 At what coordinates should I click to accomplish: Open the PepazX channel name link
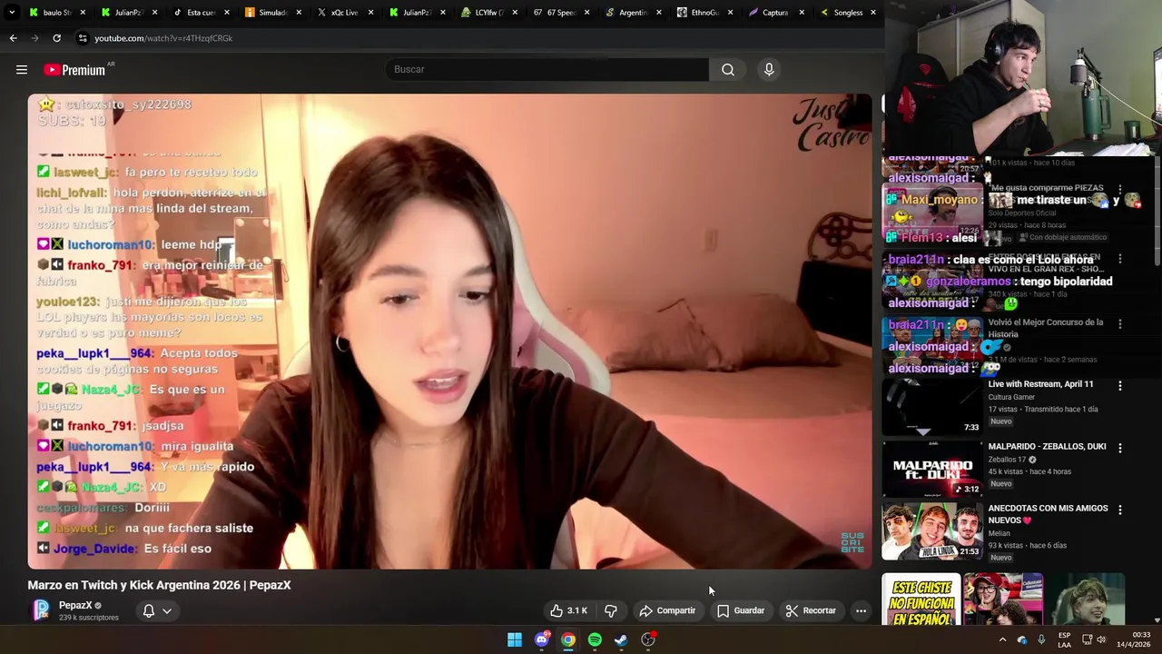coord(75,606)
